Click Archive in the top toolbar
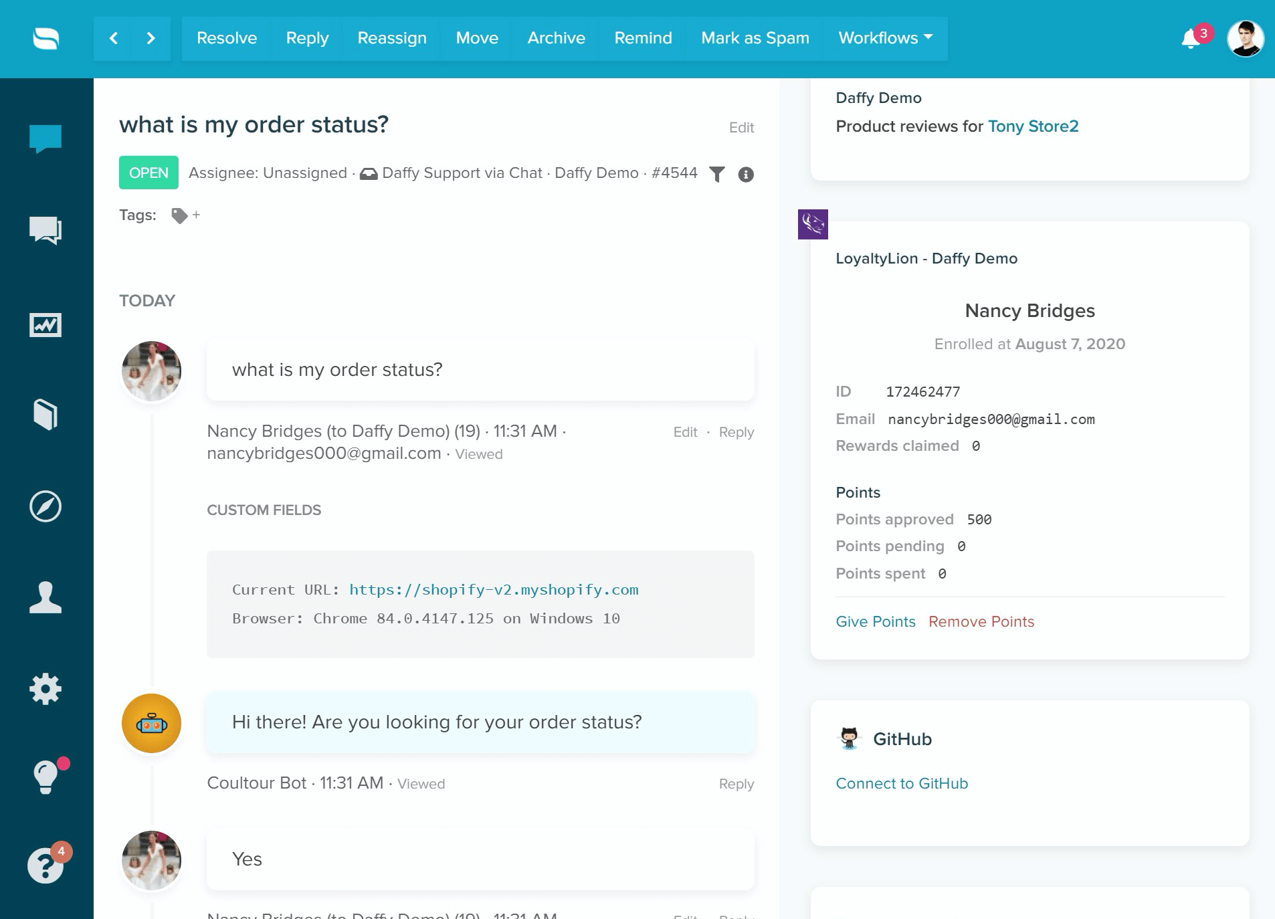This screenshot has width=1275, height=919. click(556, 38)
